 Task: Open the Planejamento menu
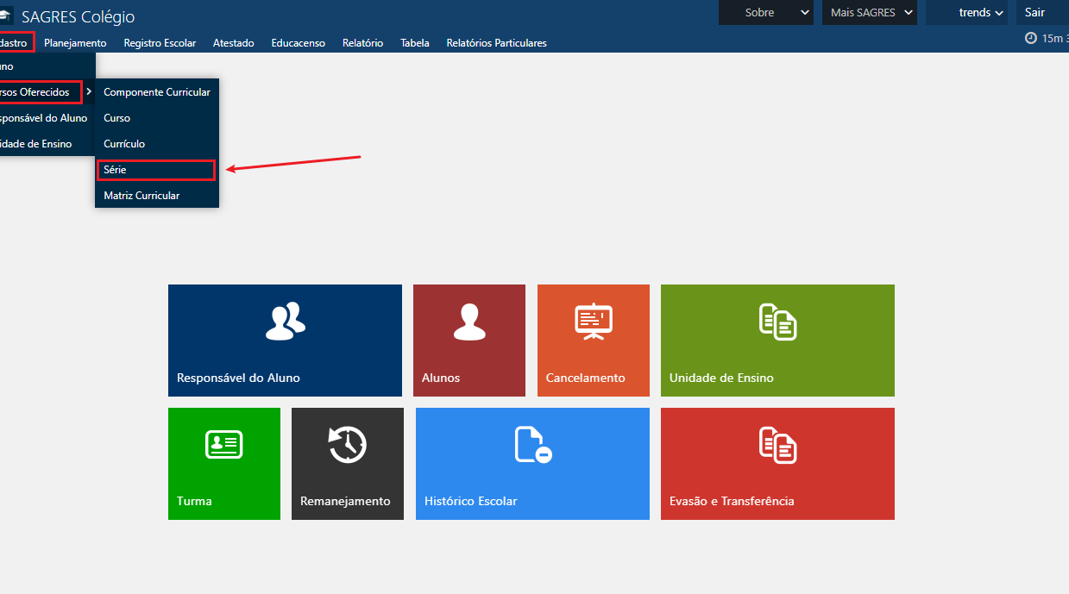pos(75,43)
